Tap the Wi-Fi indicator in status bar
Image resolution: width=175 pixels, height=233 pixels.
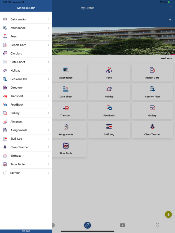[x=161, y=2]
